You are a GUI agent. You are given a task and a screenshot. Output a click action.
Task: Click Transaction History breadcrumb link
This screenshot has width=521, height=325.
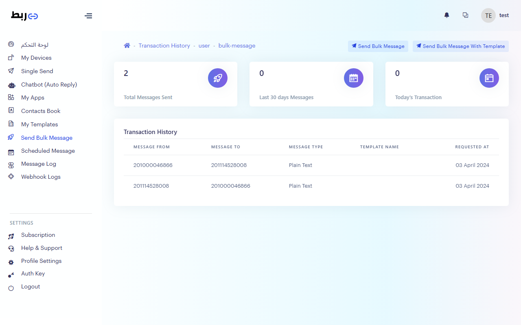(164, 45)
